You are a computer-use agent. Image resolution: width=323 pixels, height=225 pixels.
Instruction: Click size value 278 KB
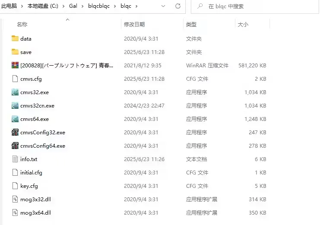click(x=257, y=146)
